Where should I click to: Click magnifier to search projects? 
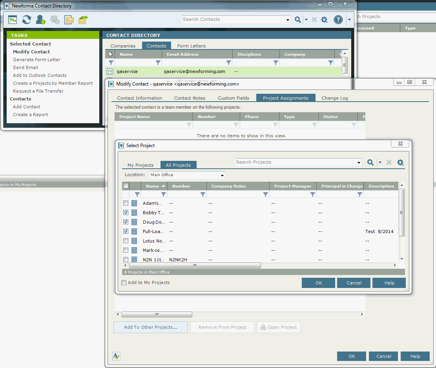pyautogui.click(x=370, y=162)
